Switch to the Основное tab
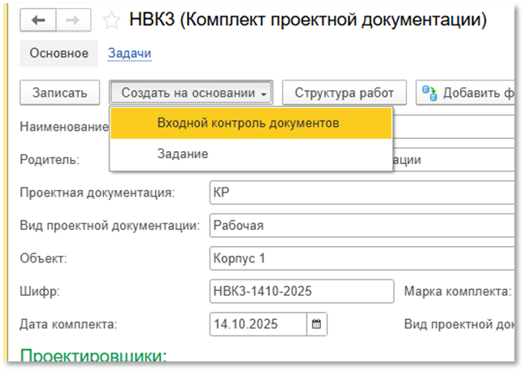 (59, 54)
